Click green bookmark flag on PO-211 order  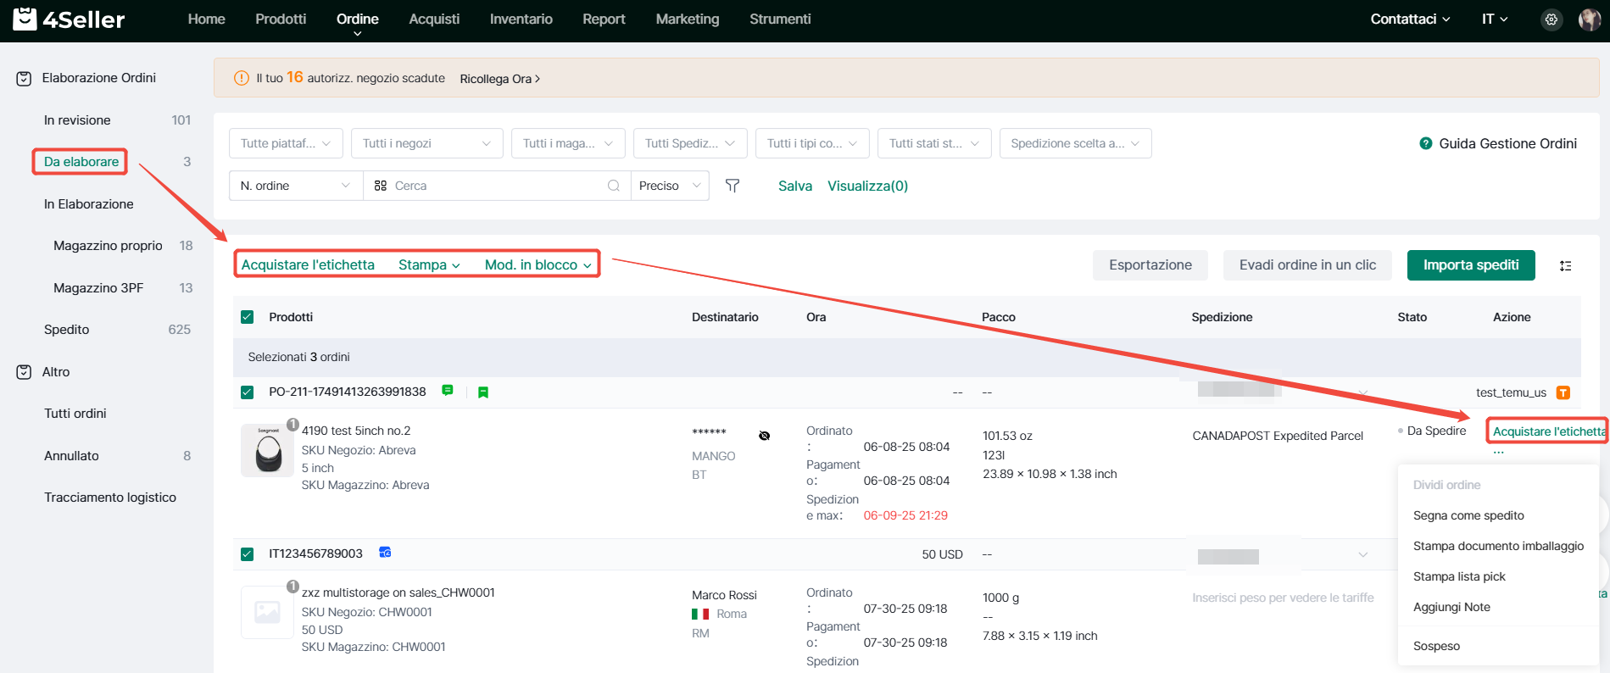coord(483,392)
